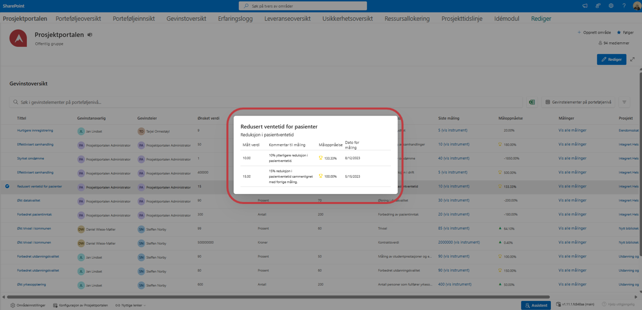This screenshot has width=642, height=310.
Task: Click the trophy icon next to 500.00%
Action: coord(500,172)
